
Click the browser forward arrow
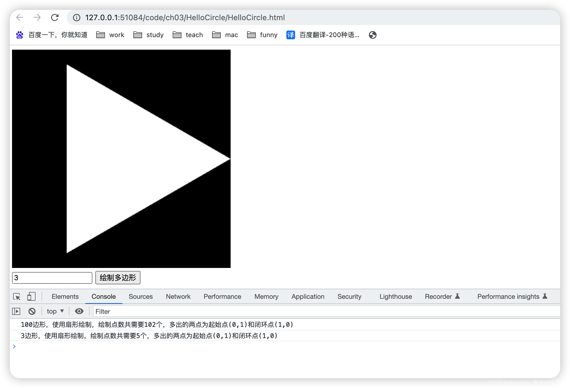[x=37, y=17]
